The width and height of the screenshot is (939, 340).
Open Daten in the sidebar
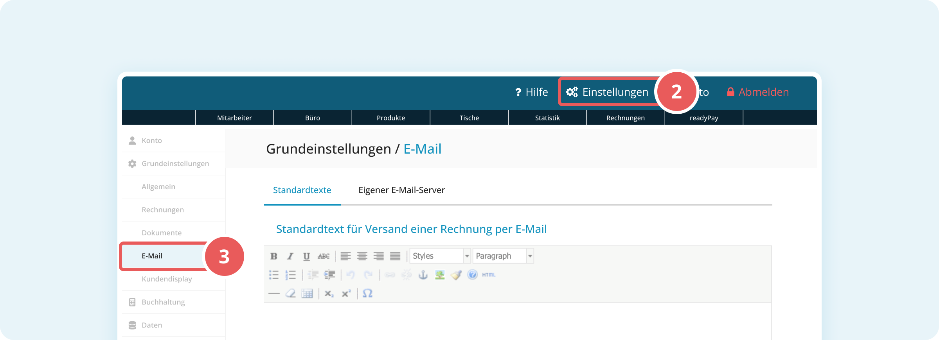pyautogui.click(x=173, y=325)
